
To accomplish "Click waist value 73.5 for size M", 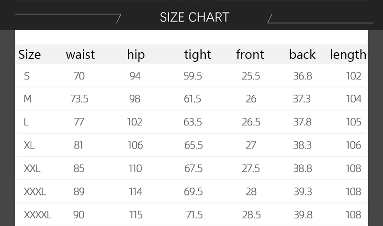I will tap(79, 99).
